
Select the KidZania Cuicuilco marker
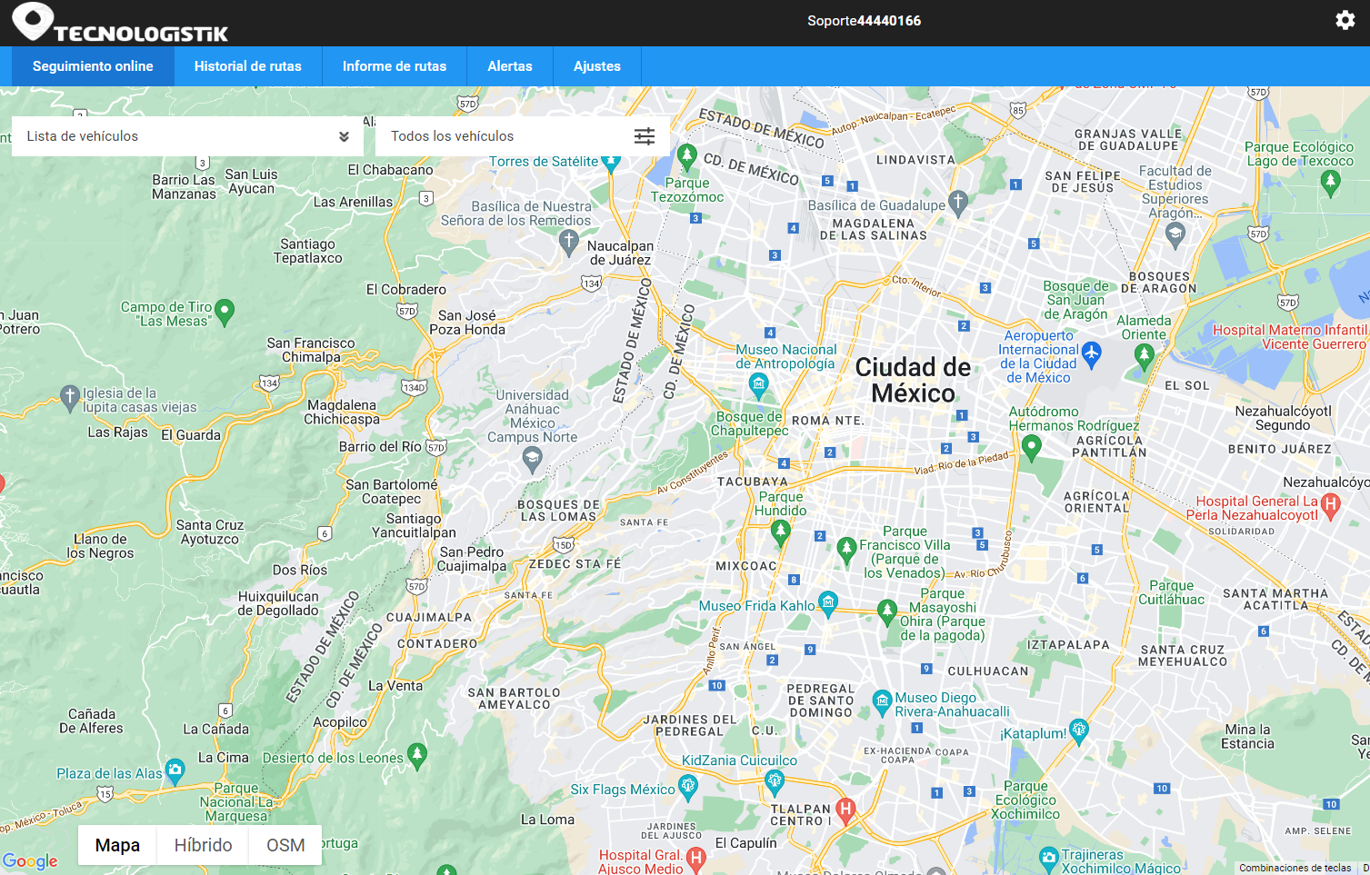click(x=775, y=782)
